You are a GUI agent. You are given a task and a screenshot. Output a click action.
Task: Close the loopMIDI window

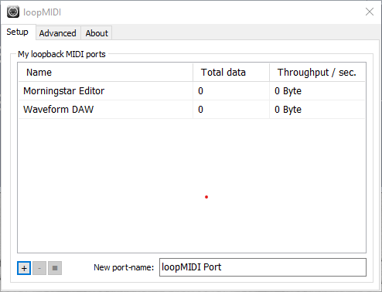(x=370, y=12)
